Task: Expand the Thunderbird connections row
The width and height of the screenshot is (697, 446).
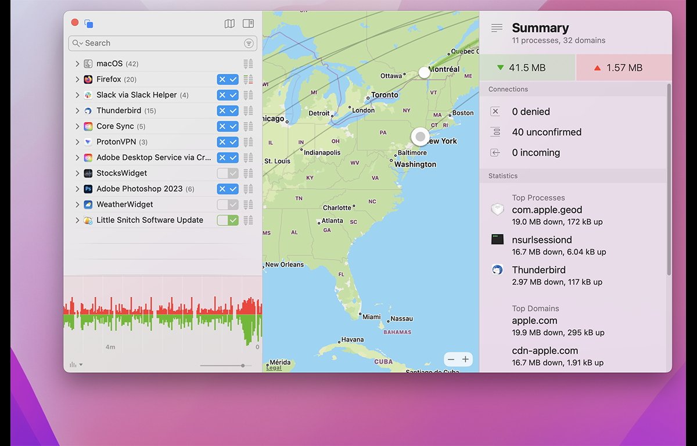Action: (77, 111)
